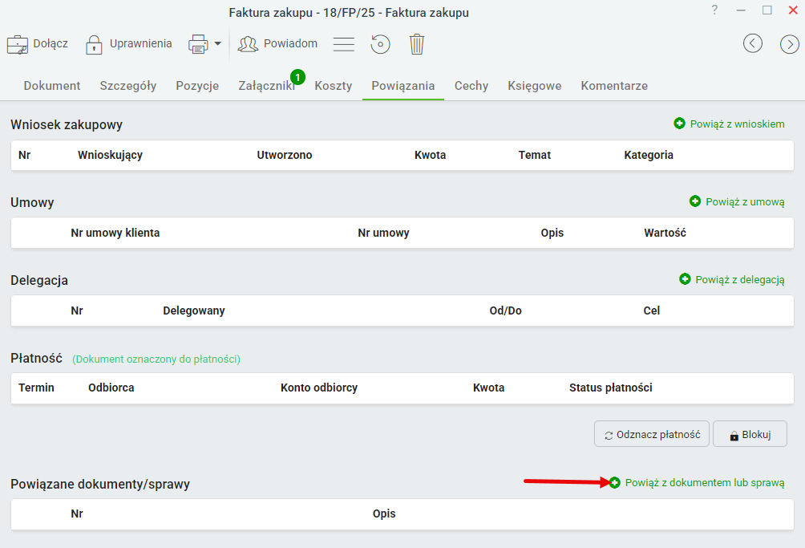Click the Temat column header
This screenshot has height=548, width=805.
535,155
